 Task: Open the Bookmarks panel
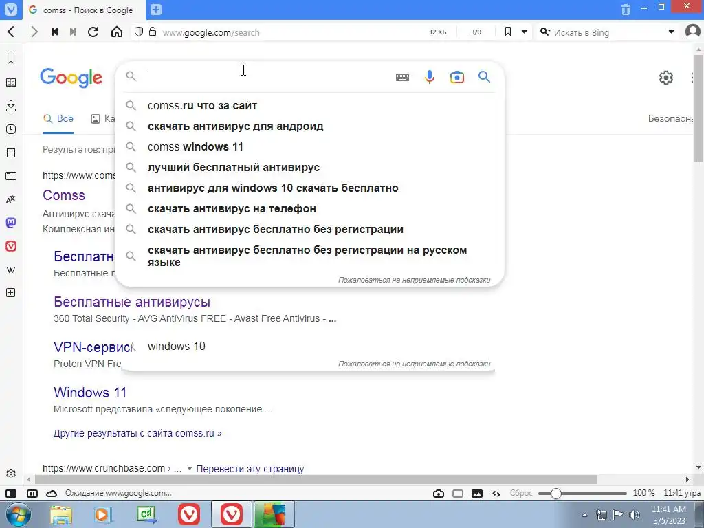click(11, 59)
